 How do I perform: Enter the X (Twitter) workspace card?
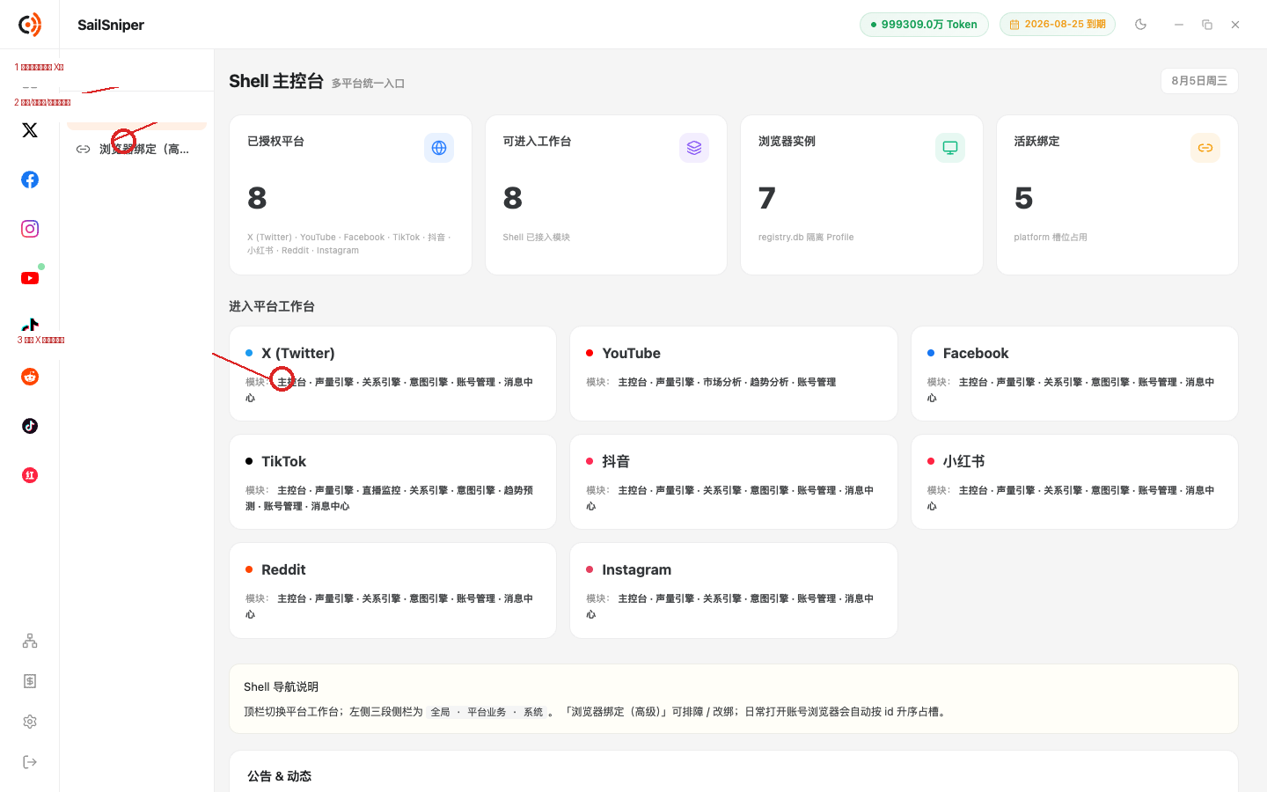392,374
